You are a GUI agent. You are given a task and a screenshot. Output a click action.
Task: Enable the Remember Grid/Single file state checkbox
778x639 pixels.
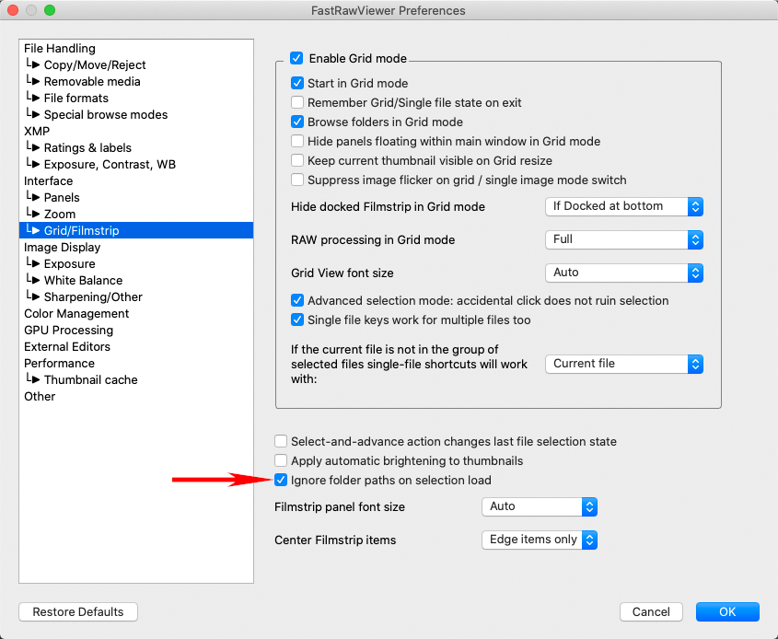pyautogui.click(x=297, y=102)
